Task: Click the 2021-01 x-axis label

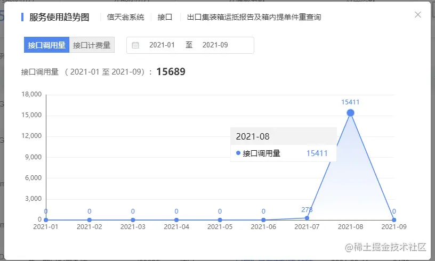Action: coord(46,227)
